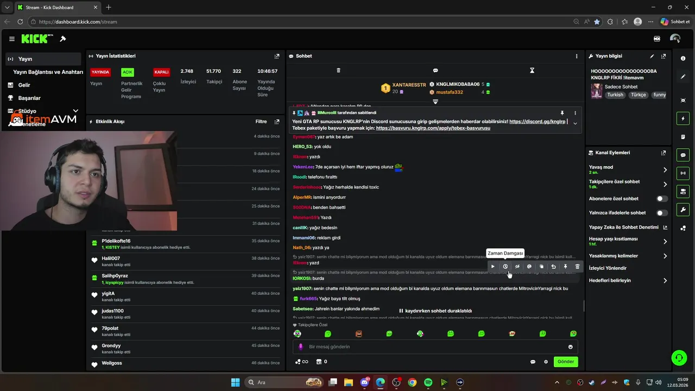Click the chat bubble icon beside the gear
Screen dimensions: 695x391
point(533,362)
